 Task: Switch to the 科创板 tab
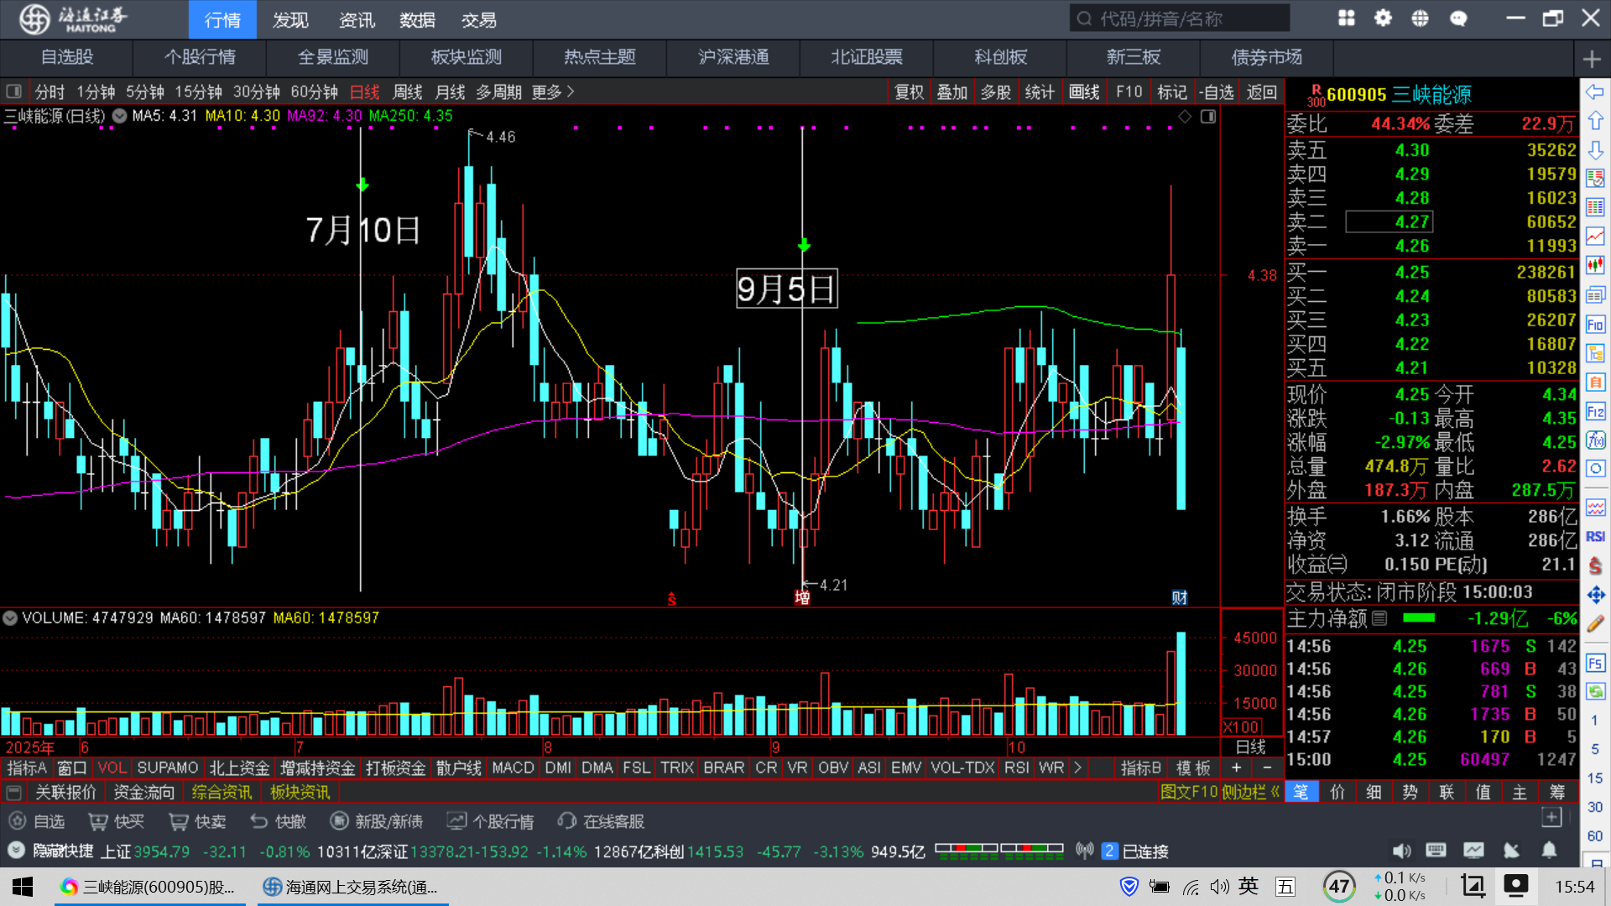tap(1000, 57)
